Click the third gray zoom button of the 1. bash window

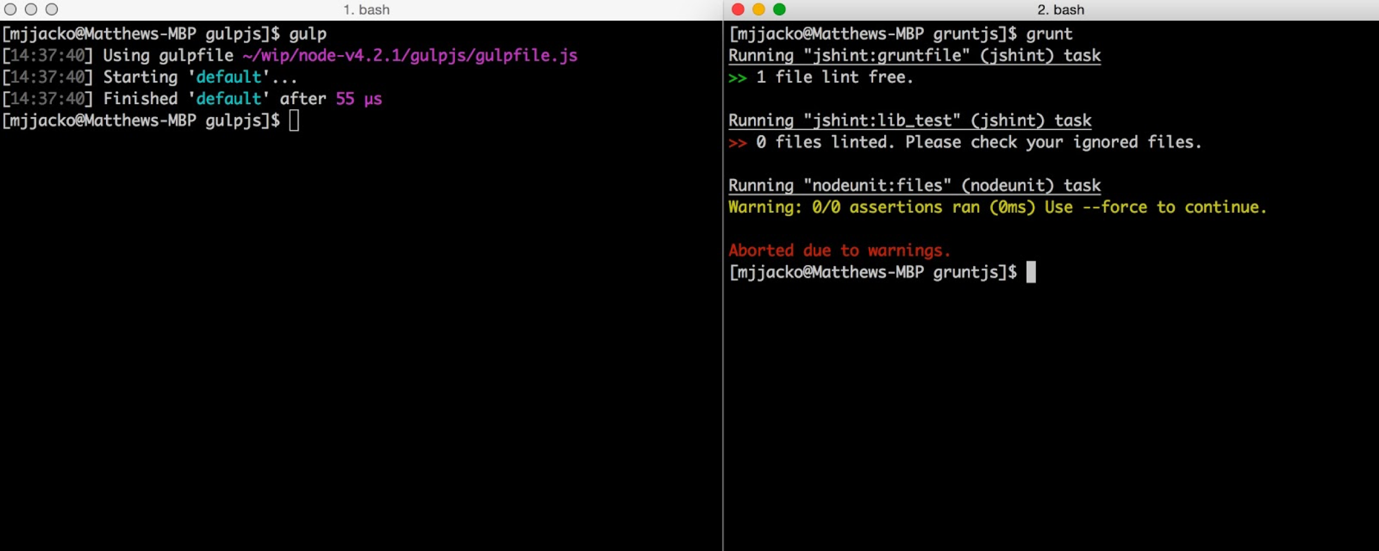coord(51,9)
